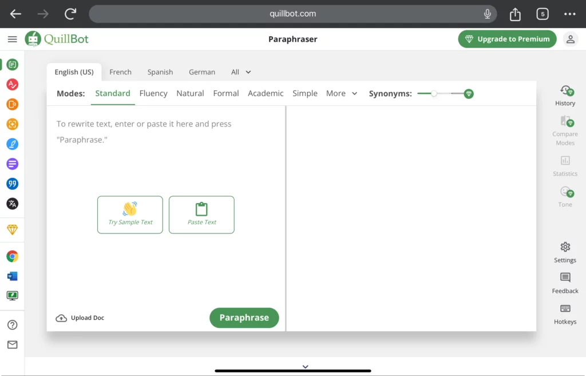Open the AI Detector sidebar icon
Viewport: 586px width, 376px height.
13,124
